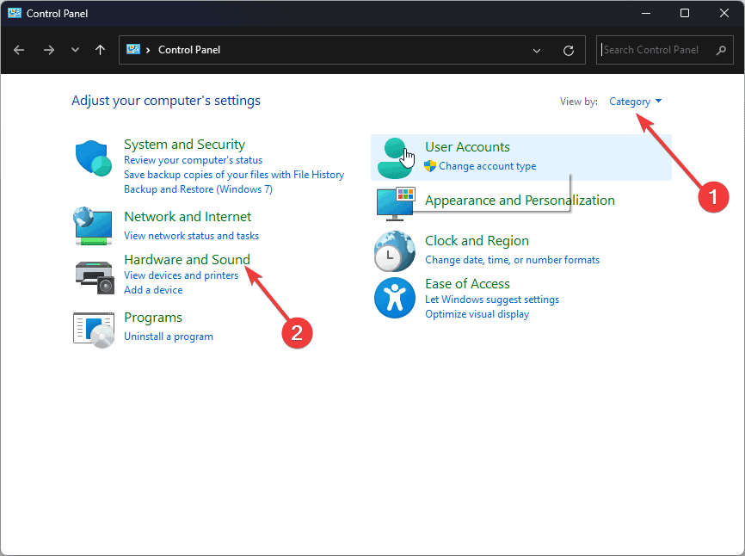Select Uninstall a program
The height and width of the screenshot is (556, 745).
click(x=169, y=337)
